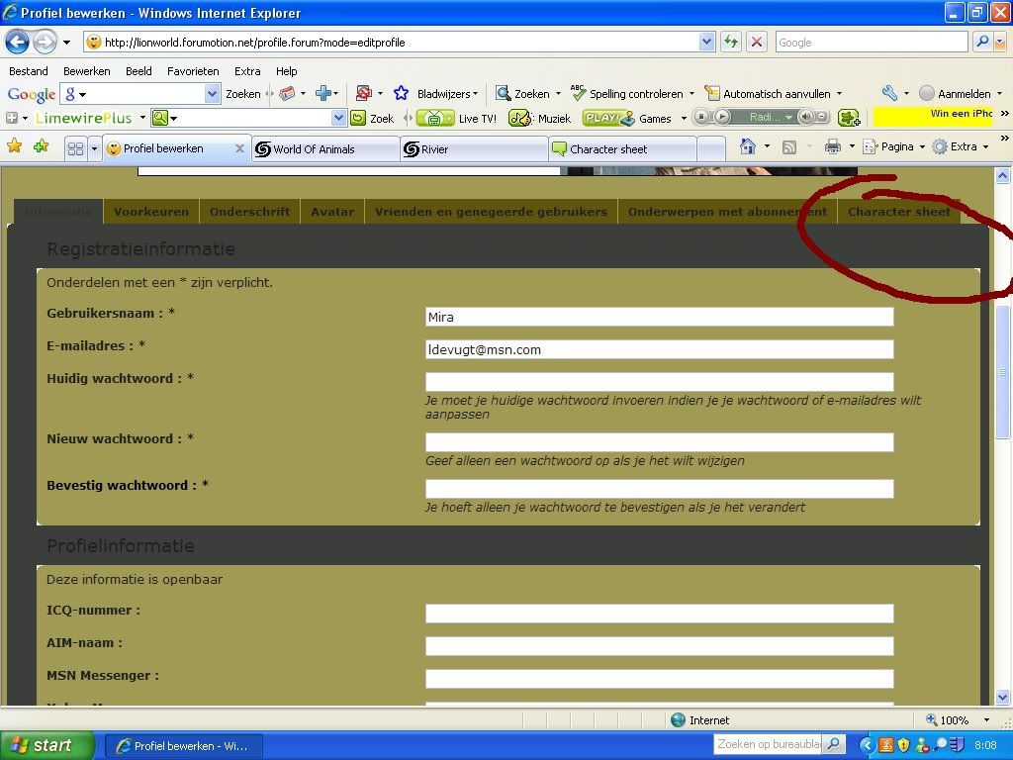Click the Gebruikersnaam field containing Mira
This screenshot has height=760, width=1013.
coord(659,317)
